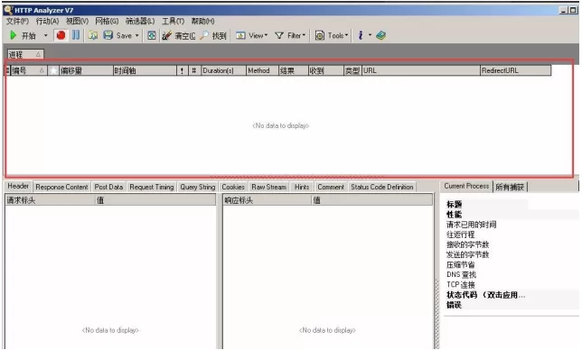582x350 pixels.
Task: Open the File (文件) menu
Action: pyautogui.click(x=17, y=21)
